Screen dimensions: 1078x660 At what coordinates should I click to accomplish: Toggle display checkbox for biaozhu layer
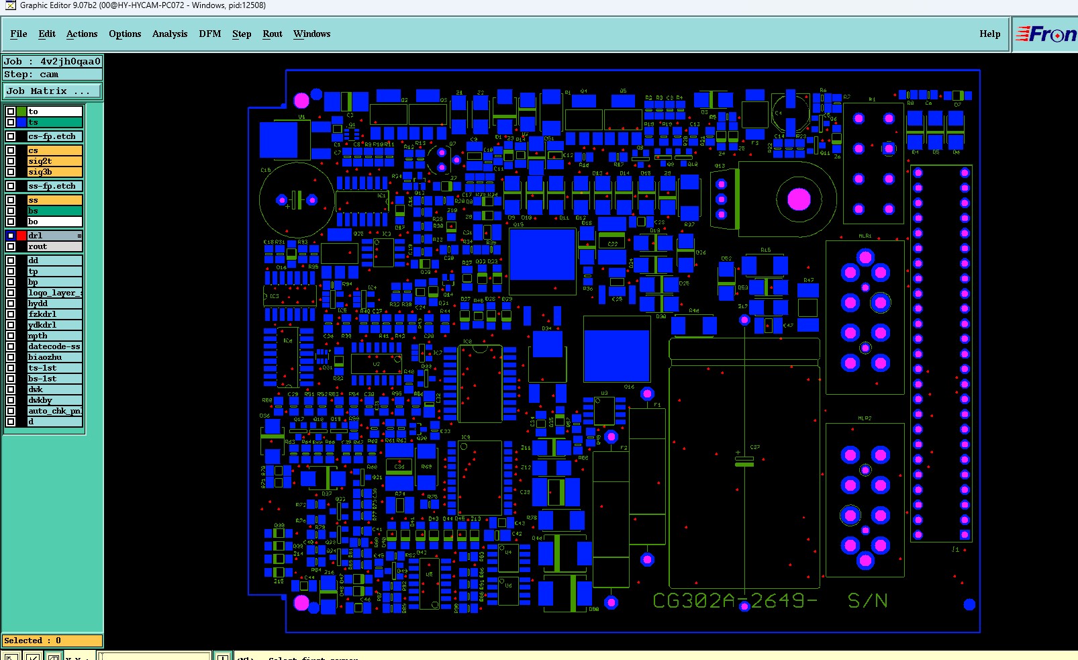click(11, 357)
